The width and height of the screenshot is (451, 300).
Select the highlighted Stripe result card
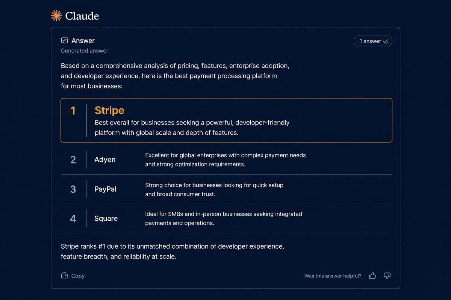226,120
